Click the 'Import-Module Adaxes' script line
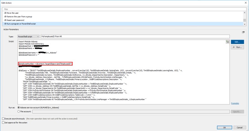This screenshot has width=249, height=131. pyautogui.click(x=28, y=42)
